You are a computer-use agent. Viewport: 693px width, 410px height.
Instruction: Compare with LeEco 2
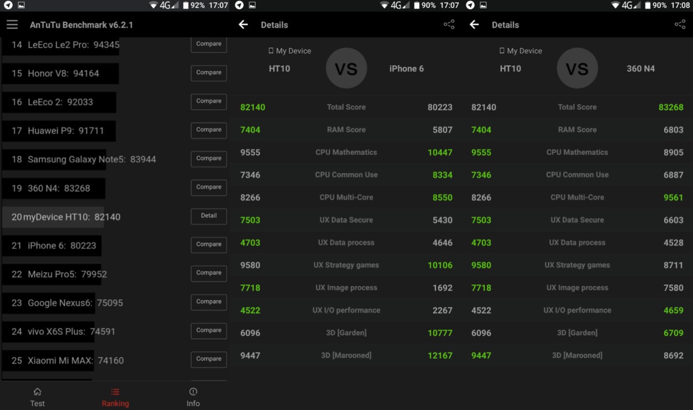[x=209, y=101]
